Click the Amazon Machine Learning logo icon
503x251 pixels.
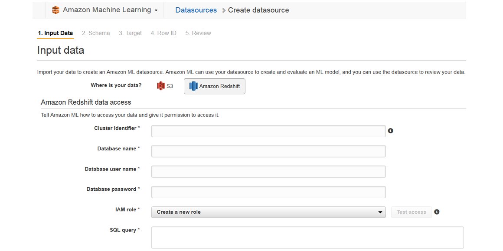[56, 10]
